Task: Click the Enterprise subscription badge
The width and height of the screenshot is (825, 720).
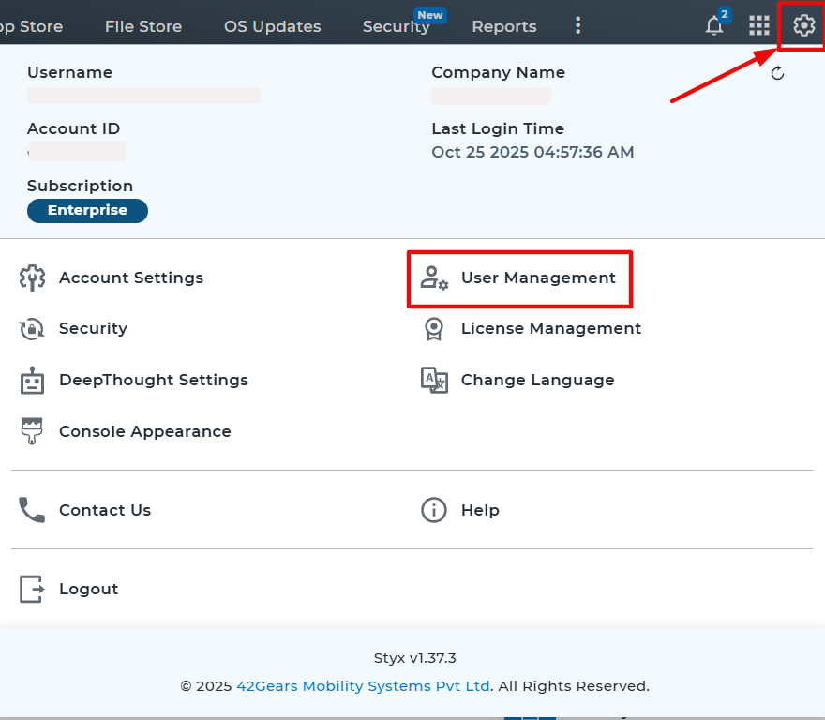Action: [87, 211]
